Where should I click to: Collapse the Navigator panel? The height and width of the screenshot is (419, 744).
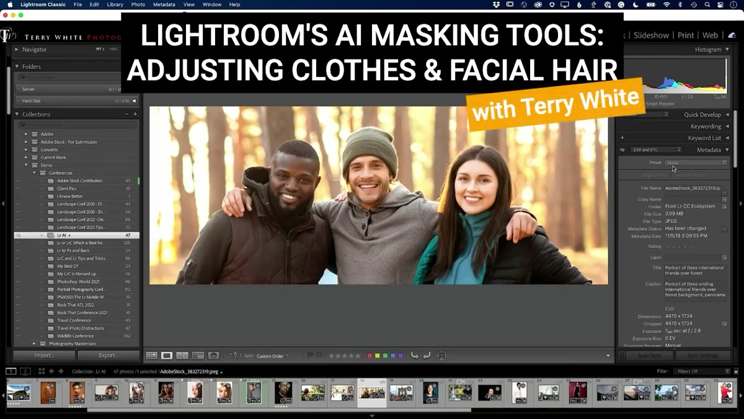click(x=17, y=50)
